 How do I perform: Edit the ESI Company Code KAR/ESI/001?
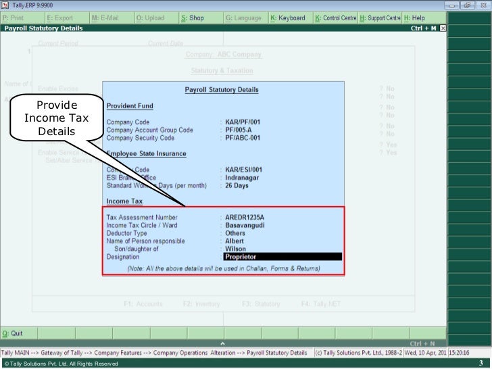pyautogui.click(x=243, y=170)
